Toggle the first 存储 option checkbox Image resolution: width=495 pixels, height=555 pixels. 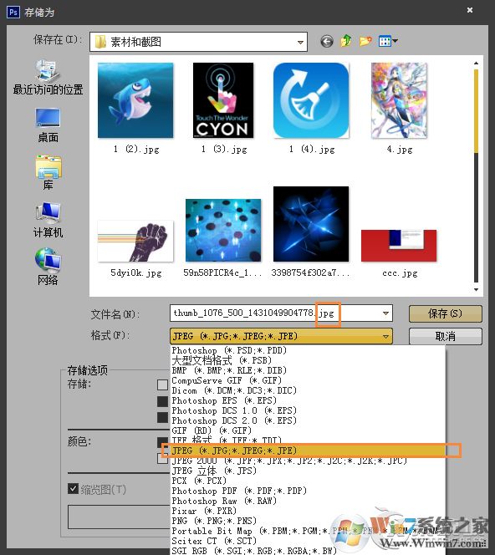[x=162, y=384]
